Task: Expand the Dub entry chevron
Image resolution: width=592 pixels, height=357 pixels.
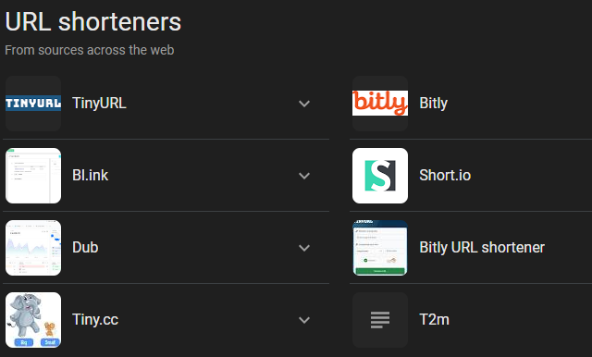Action: pos(304,248)
